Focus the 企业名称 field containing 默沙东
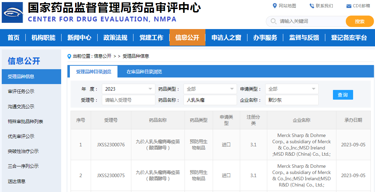375x192 pixels. pyautogui.click(x=292, y=100)
